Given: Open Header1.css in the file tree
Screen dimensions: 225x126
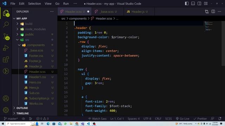Looking at the screenshot, I should 34,77.
